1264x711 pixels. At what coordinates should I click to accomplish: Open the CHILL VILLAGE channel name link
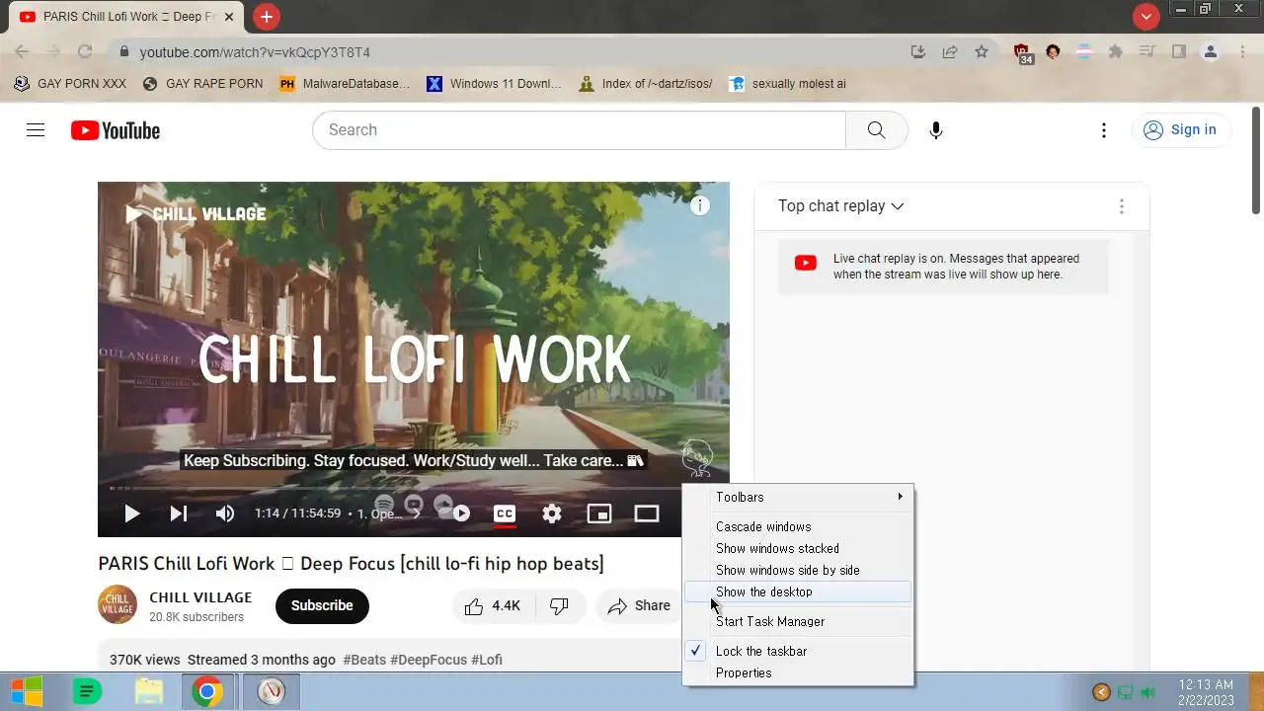200,597
